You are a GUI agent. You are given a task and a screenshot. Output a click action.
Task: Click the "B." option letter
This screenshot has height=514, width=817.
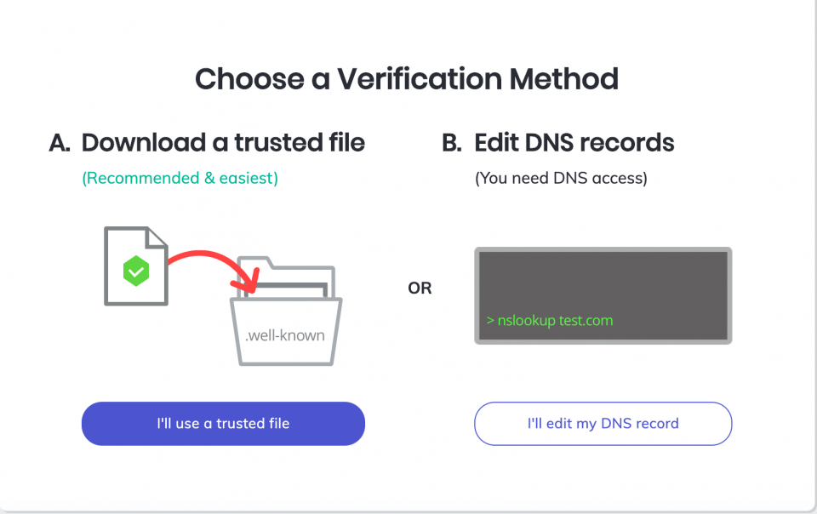coord(452,143)
